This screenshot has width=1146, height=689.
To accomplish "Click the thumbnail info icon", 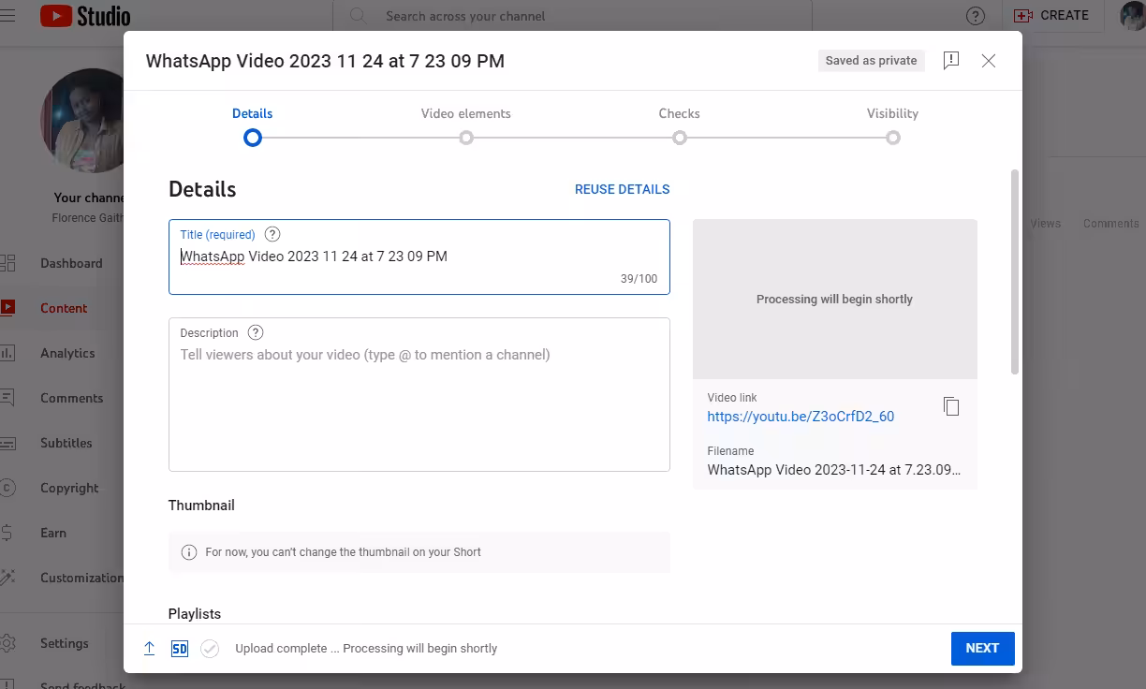I will point(188,552).
